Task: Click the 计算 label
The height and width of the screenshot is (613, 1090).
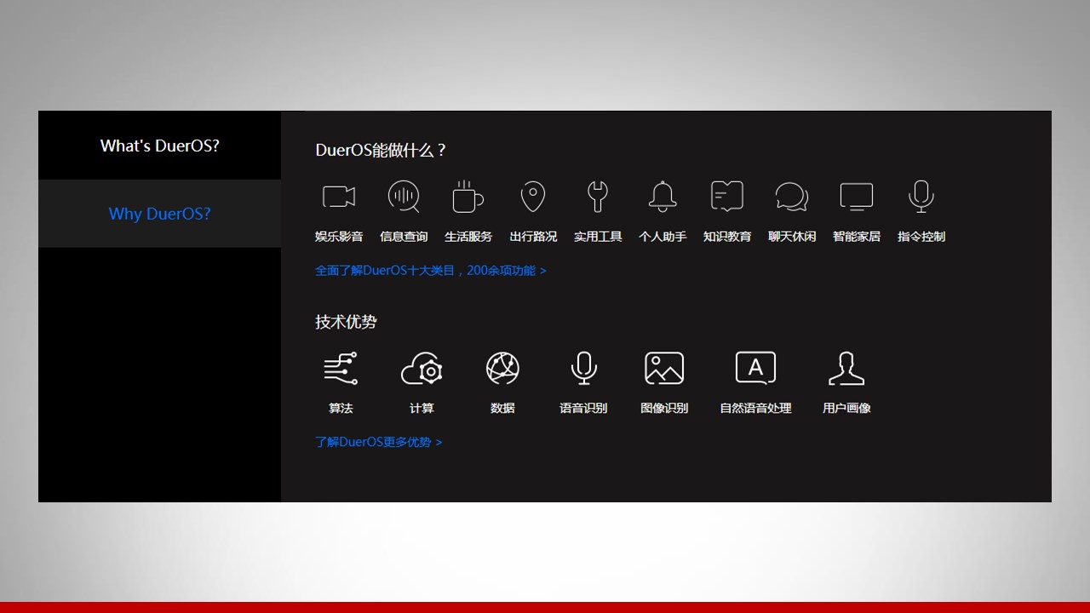Action: point(422,409)
